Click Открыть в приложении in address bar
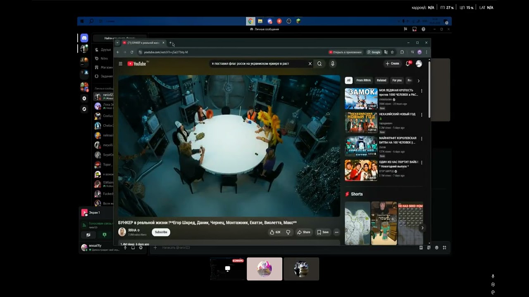This screenshot has width=529, height=297. [x=345, y=52]
